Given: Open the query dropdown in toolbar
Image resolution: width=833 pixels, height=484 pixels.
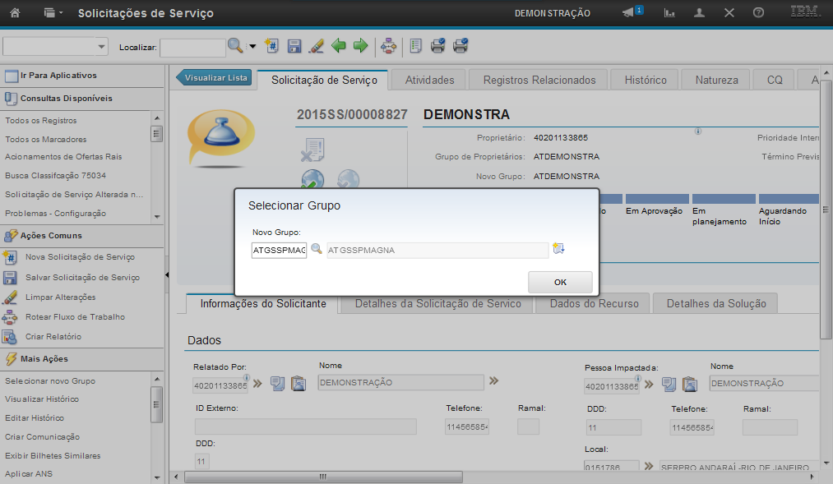Looking at the screenshot, I should (x=56, y=47).
